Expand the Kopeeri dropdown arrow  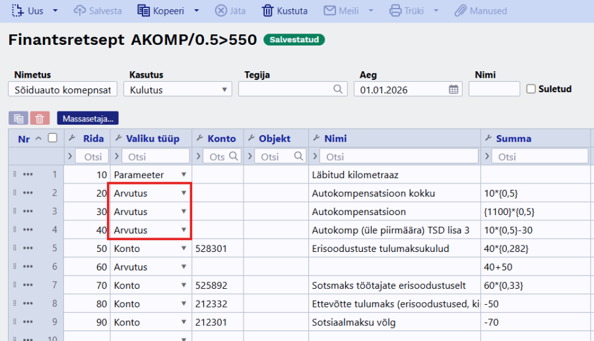tap(197, 11)
